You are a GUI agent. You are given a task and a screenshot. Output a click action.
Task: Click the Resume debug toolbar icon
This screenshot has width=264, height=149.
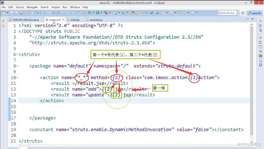coord(44,13)
